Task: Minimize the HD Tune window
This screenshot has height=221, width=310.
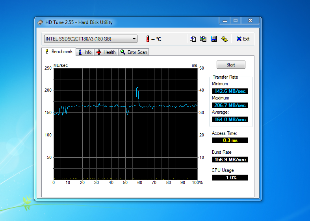Action: (225, 21)
